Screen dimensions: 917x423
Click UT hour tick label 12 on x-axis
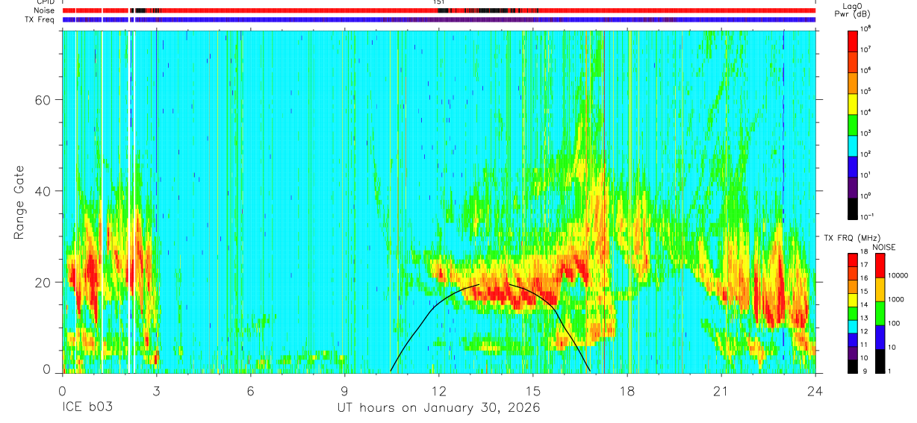point(439,391)
